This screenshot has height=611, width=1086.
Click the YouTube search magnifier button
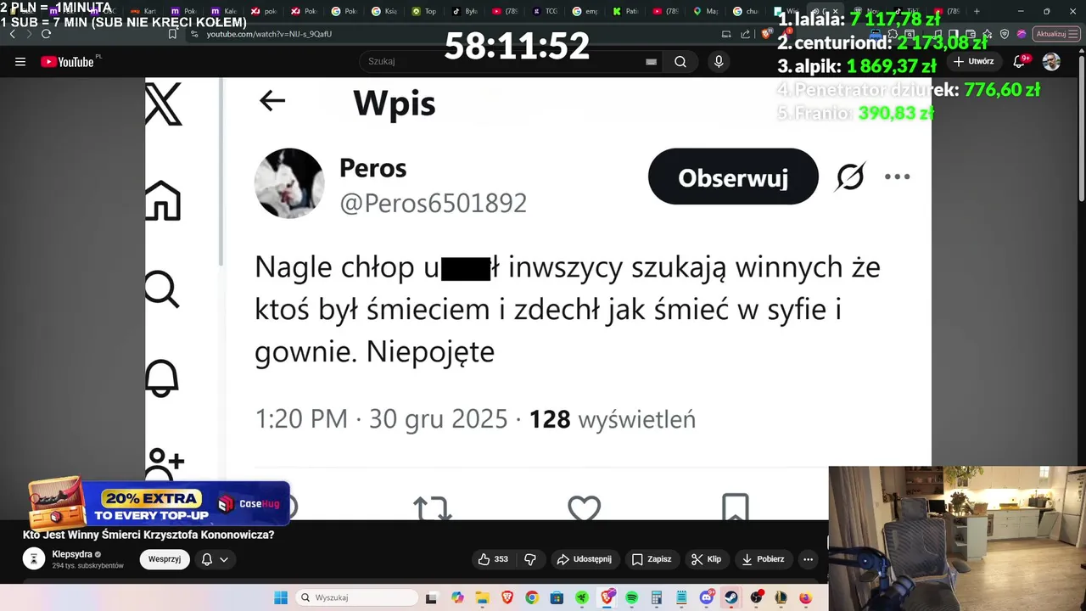coord(680,61)
